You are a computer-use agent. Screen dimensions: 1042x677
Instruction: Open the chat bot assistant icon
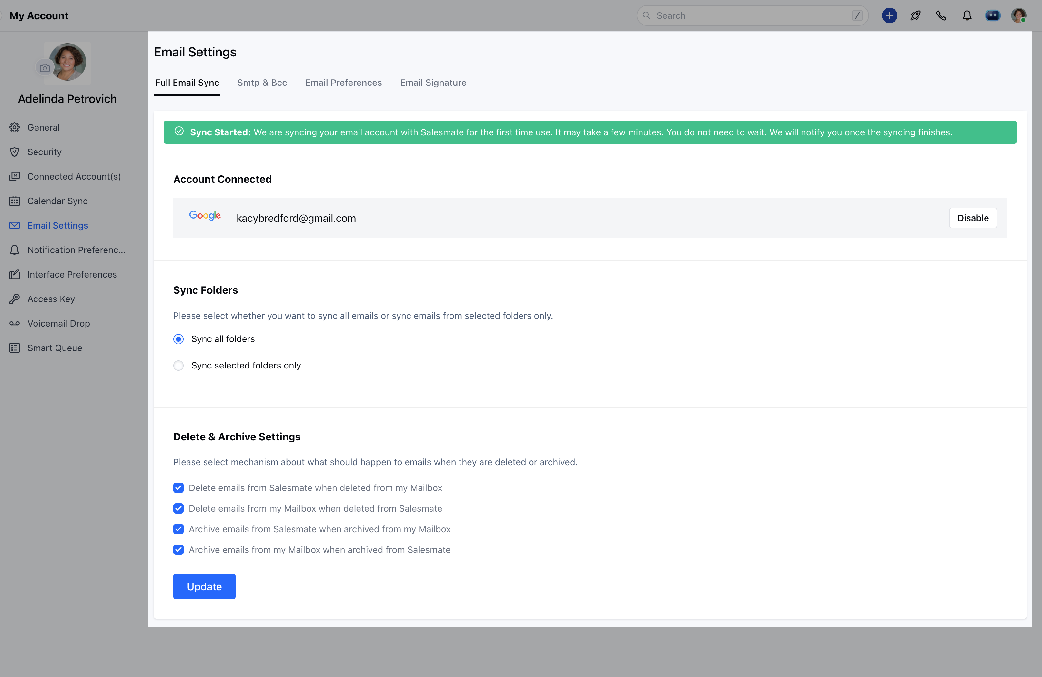click(993, 16)
